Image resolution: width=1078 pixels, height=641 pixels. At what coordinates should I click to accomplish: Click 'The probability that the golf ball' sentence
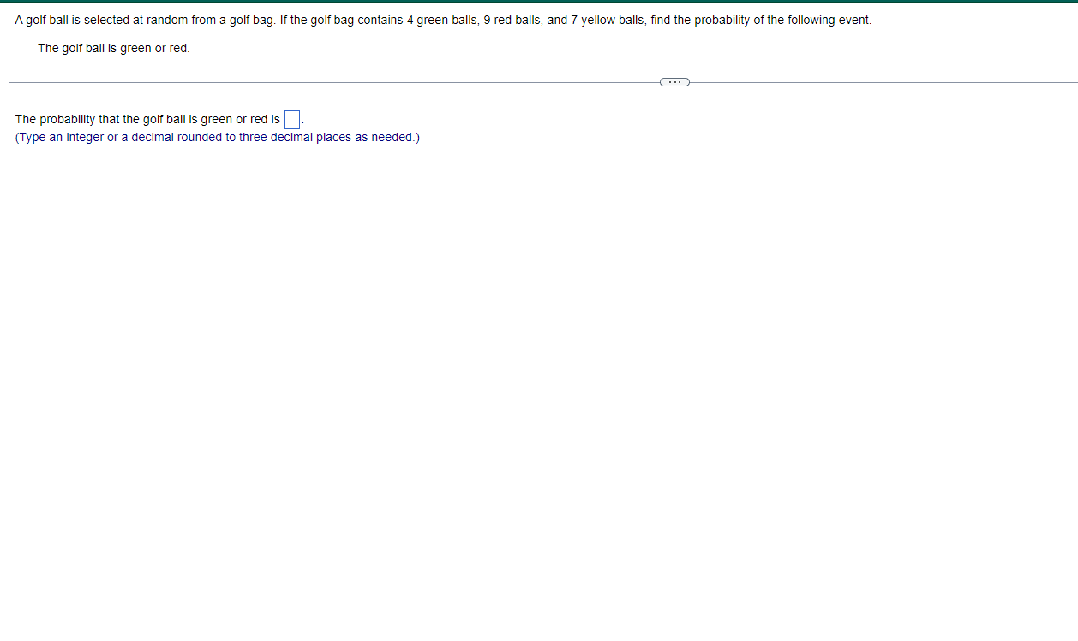tap(147, 119)
